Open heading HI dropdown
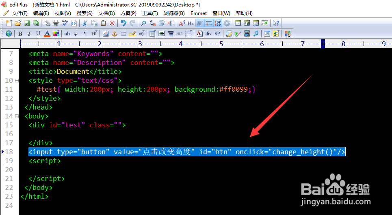 (94, 33)
